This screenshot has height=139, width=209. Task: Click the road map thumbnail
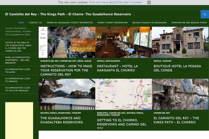(x=124, y=94)
